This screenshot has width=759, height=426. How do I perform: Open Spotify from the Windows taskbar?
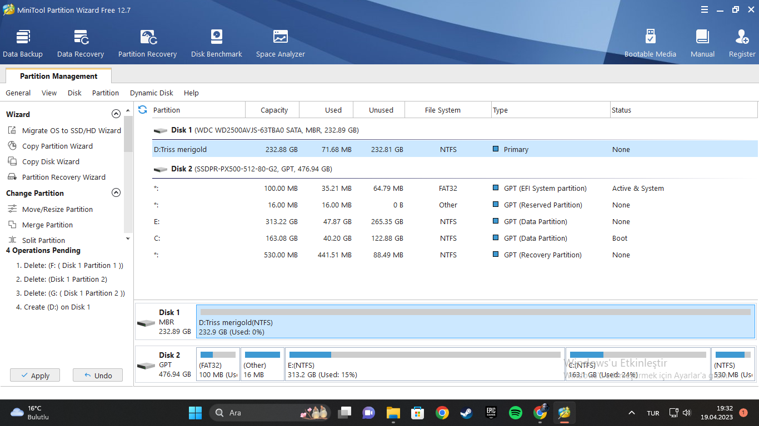(x=516, y=413)
